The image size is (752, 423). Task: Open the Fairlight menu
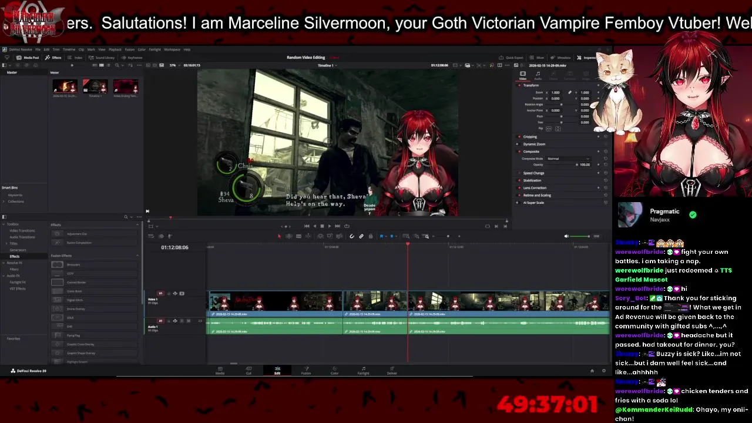pos(155,49)
